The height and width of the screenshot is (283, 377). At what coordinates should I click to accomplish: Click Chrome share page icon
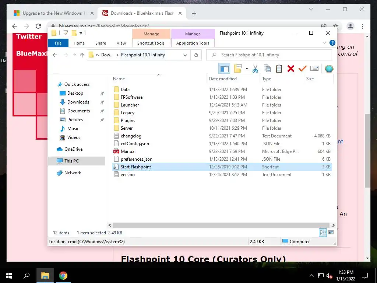tap(324, 26)
